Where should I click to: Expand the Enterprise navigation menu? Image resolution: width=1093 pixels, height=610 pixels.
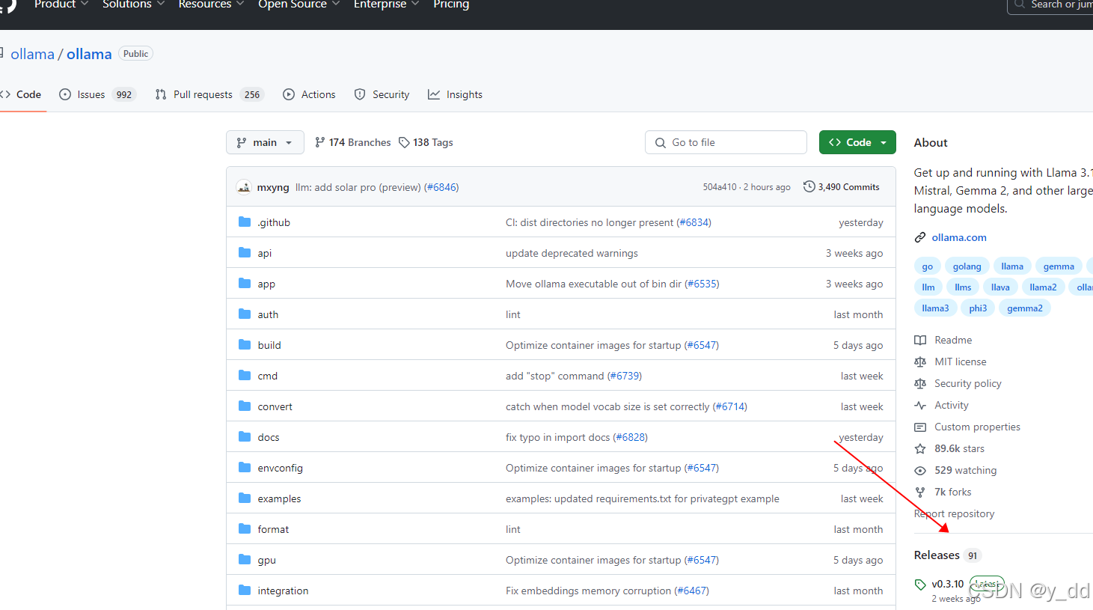click(386, 4)
